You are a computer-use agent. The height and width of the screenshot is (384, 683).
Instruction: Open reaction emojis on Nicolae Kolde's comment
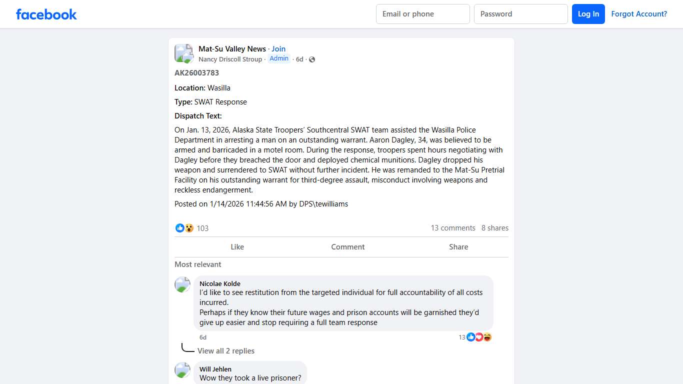(479, 337)
